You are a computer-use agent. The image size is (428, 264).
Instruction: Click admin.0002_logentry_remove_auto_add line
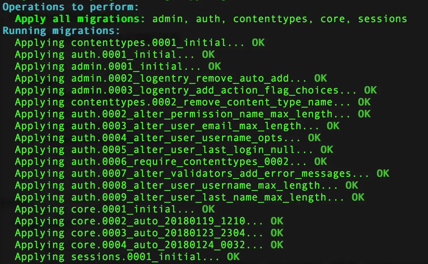point(171,78)
